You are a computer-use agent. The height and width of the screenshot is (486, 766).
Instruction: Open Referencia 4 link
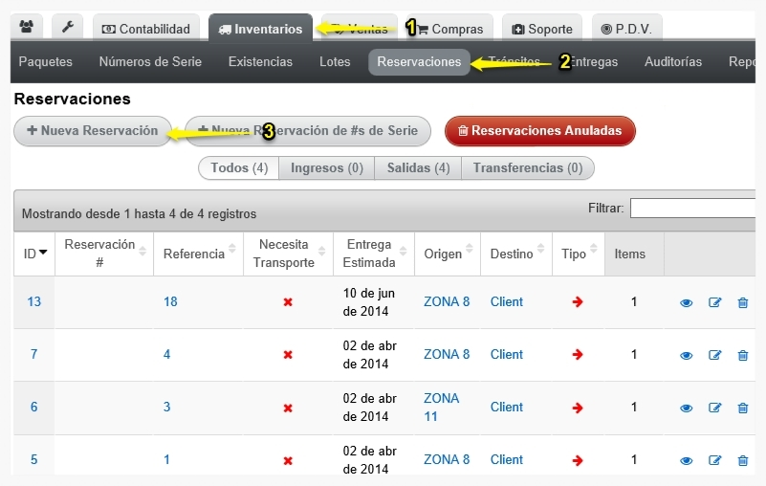pyautogui.click(x=167, y=354)
